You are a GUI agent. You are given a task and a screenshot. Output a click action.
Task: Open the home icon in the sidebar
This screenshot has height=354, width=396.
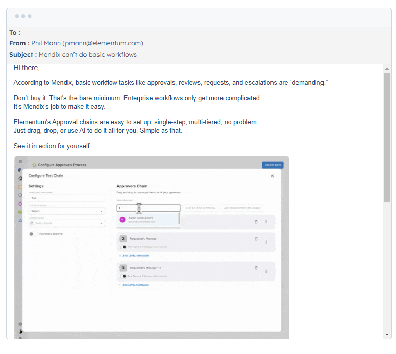(20, 178)
